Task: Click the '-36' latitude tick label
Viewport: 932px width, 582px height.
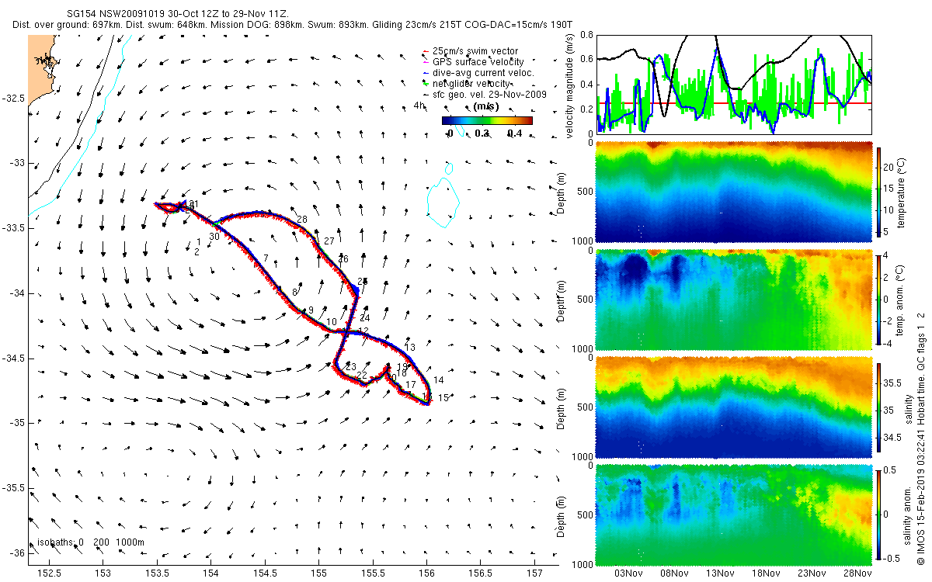Action: [16, 553]
